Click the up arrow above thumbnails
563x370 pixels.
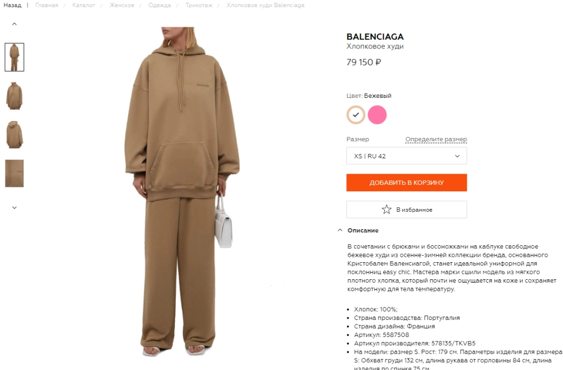coord(14,24)
